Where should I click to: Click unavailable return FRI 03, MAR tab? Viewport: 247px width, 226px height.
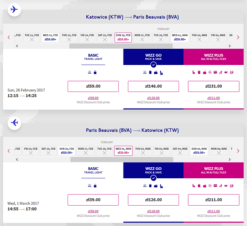(162, 151)
